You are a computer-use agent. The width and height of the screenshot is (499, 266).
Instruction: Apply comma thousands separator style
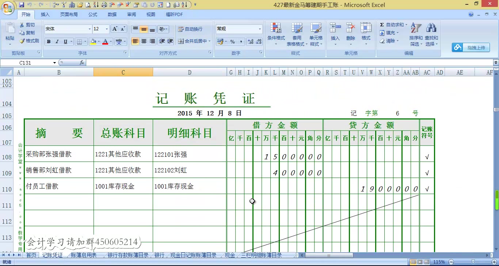(241, 42)
